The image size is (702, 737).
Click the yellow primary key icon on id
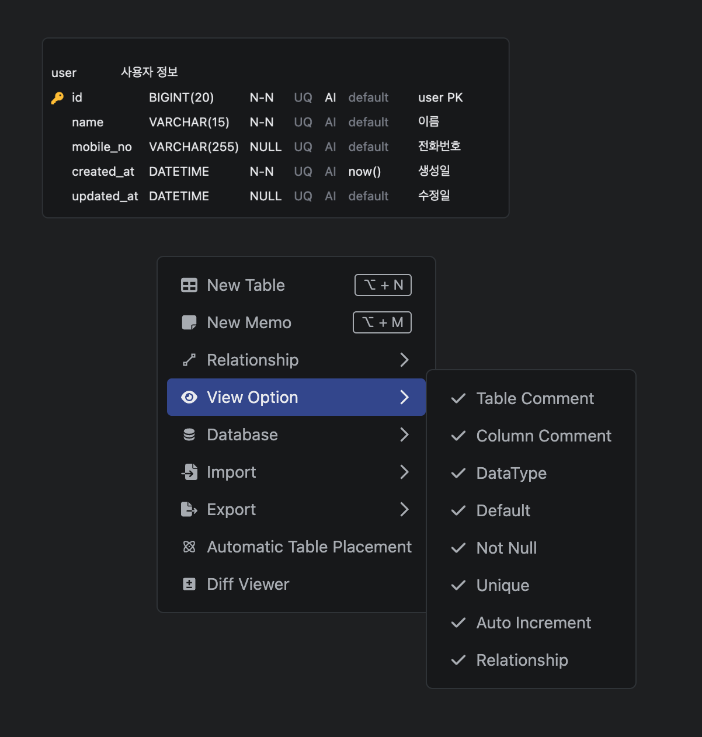click(x=57, y=98)
